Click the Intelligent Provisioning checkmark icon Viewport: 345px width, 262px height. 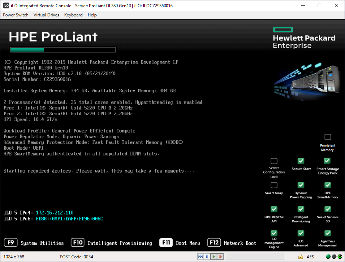(301, 209)
